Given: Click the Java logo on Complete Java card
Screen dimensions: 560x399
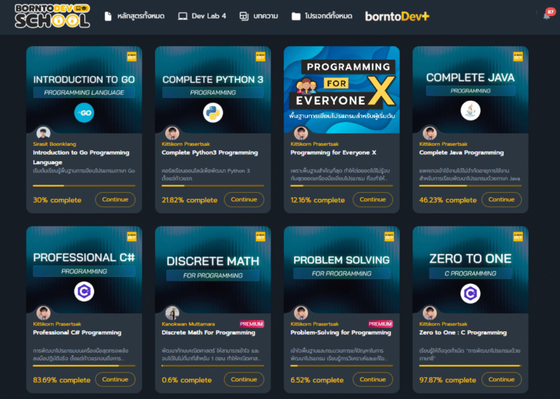Looking at the screenshot, I should click(x=470, y=111).
